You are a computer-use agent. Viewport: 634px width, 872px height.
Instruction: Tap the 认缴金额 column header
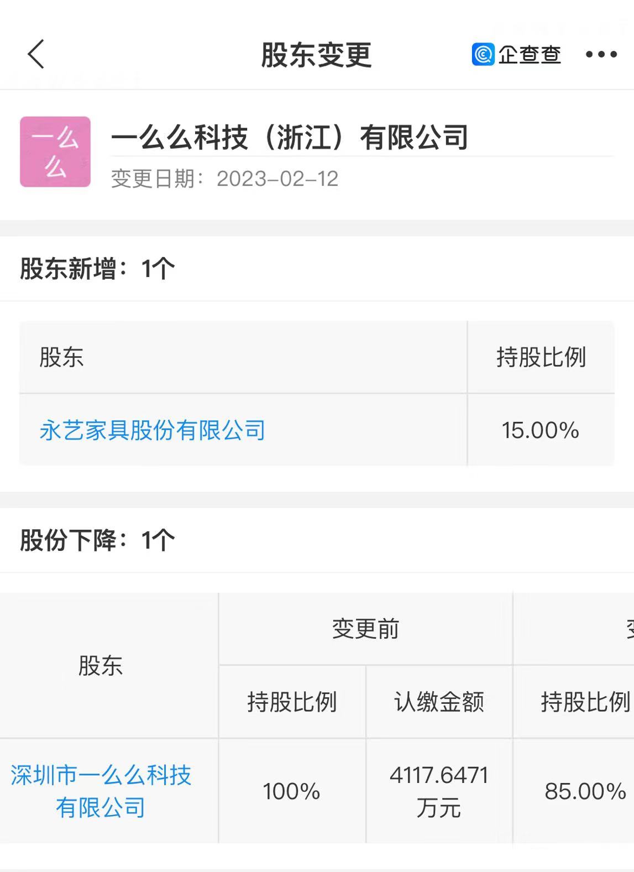pyautogui.click(x=439, y=702)
